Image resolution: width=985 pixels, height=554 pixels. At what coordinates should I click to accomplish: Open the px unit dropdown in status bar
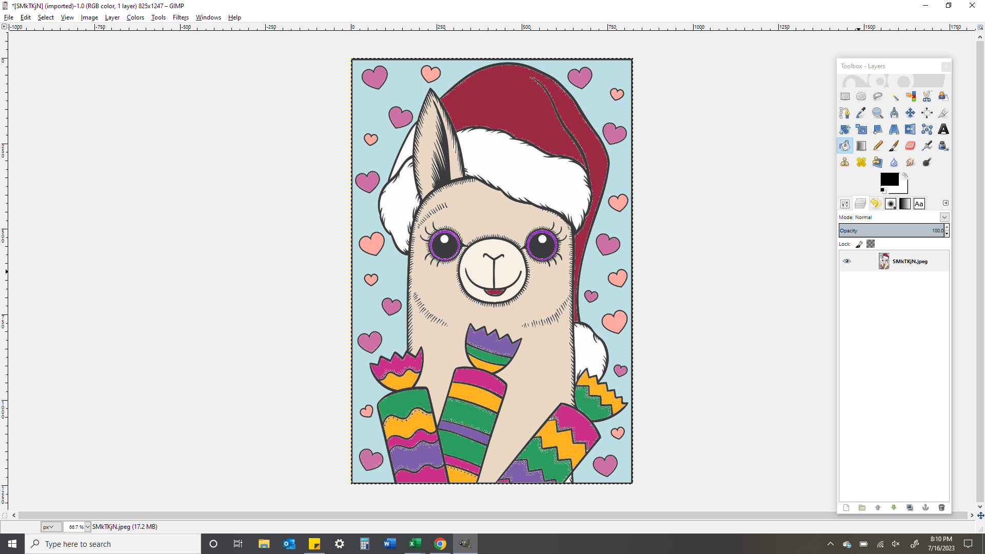point(51,527)
